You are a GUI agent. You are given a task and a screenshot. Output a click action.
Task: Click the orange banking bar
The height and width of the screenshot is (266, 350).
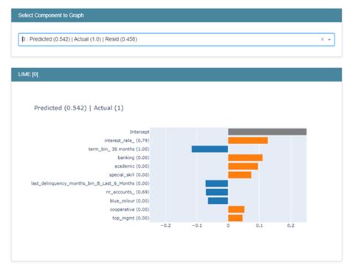click(245, 157)
